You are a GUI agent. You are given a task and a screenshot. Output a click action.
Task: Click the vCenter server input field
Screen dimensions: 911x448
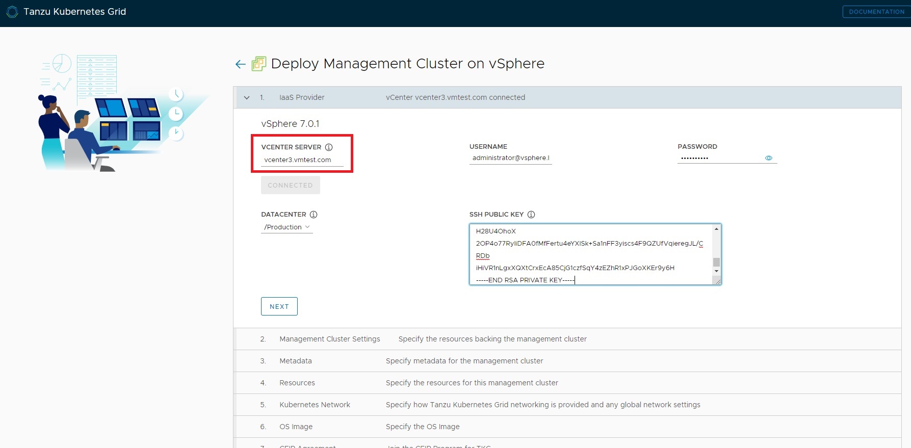[x=302, y=160]
